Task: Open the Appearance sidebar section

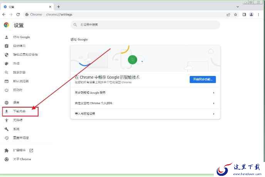Action: coord(16,64)
